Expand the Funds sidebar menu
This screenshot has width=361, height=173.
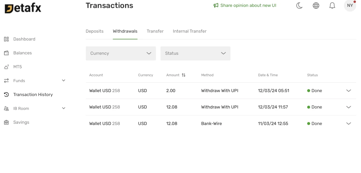pyautogui.click(x=64, y=80)
